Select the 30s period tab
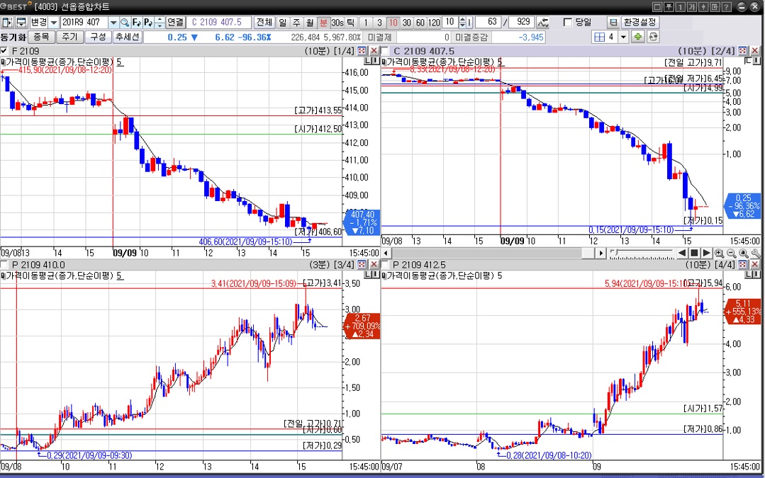 [x=337, y=23]
